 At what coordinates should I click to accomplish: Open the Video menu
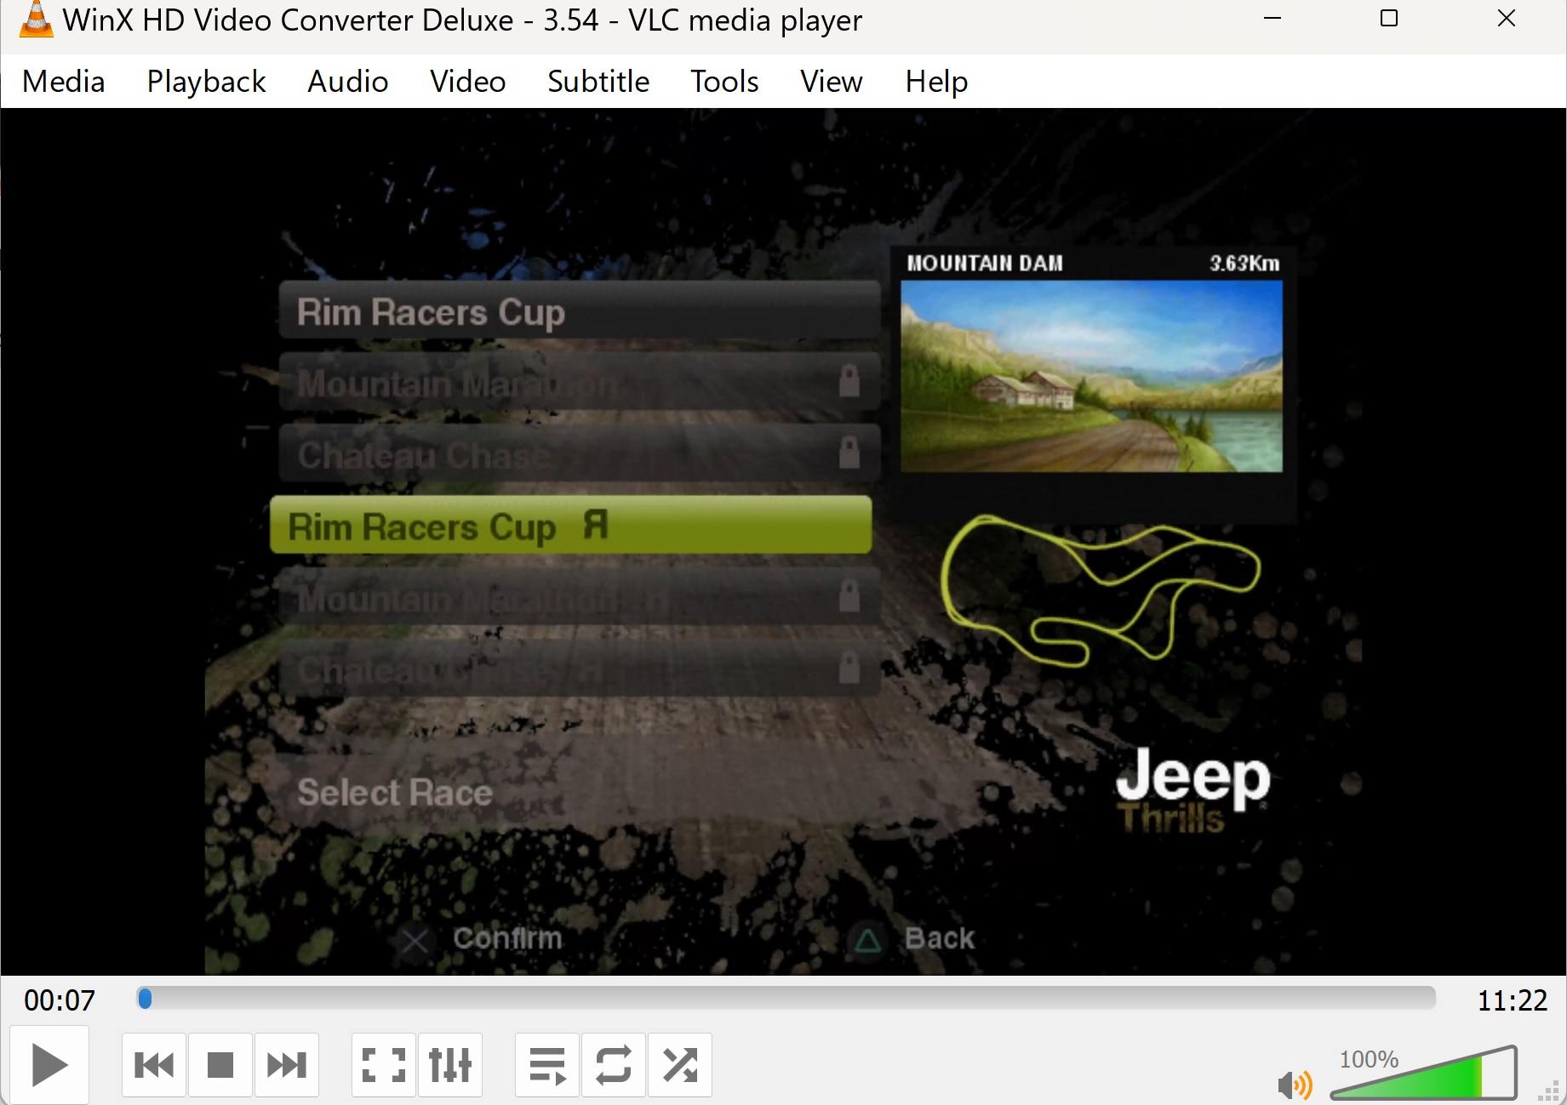[467, 82]
